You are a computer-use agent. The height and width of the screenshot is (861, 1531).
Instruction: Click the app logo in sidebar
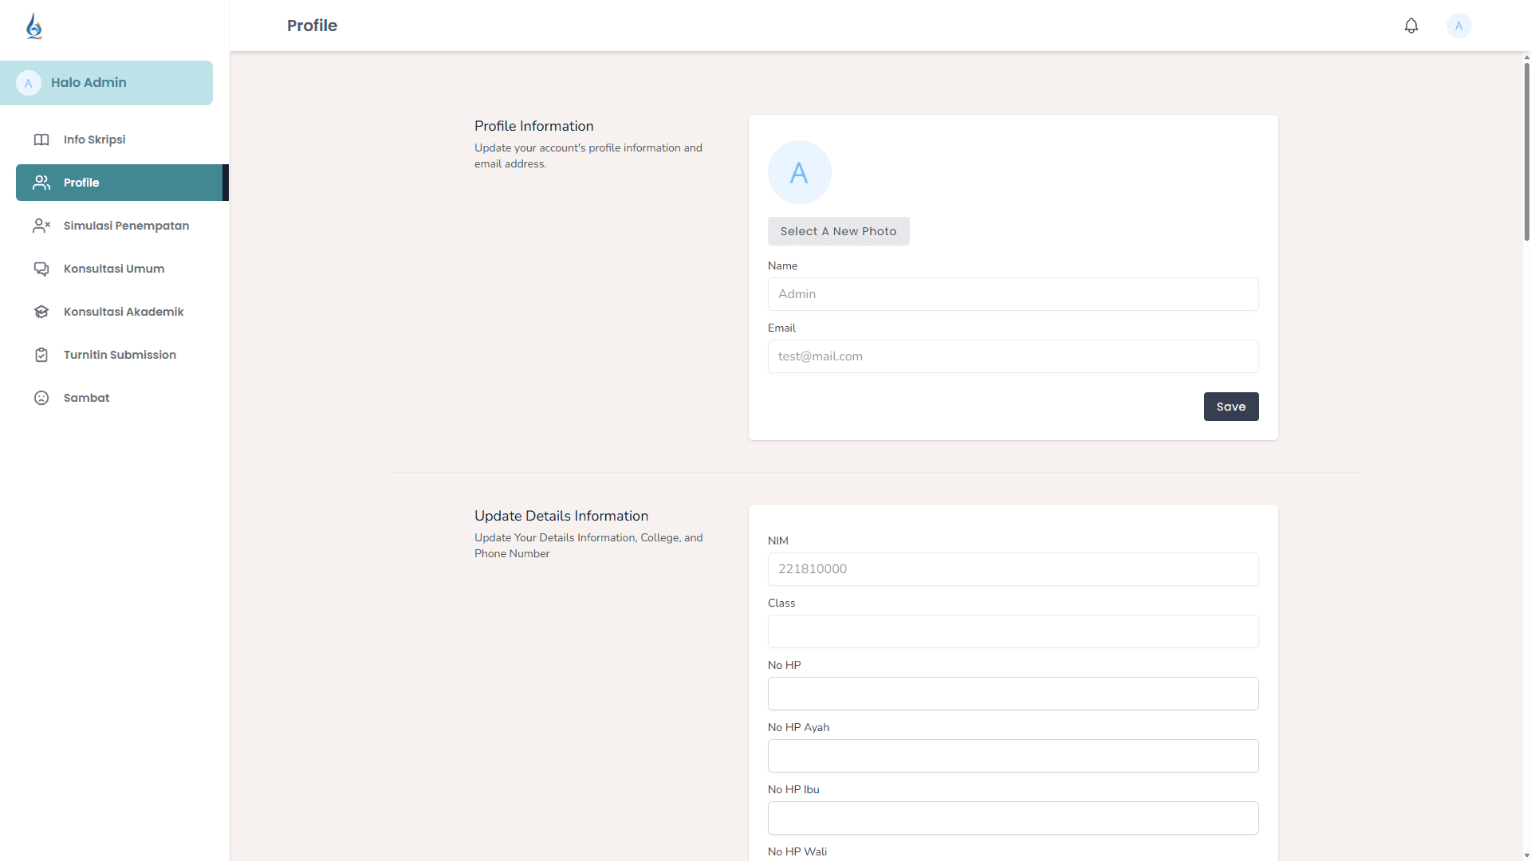tap(33, 26)
